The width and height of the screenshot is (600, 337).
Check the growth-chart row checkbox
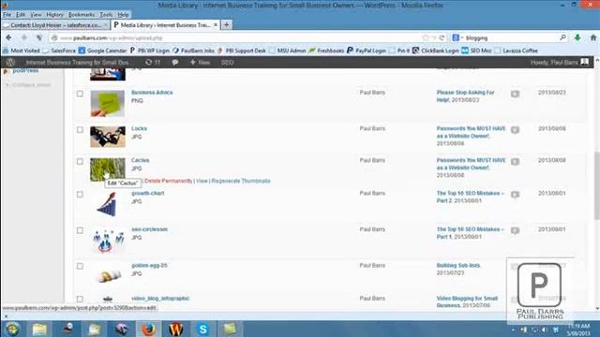pos(80,195)
